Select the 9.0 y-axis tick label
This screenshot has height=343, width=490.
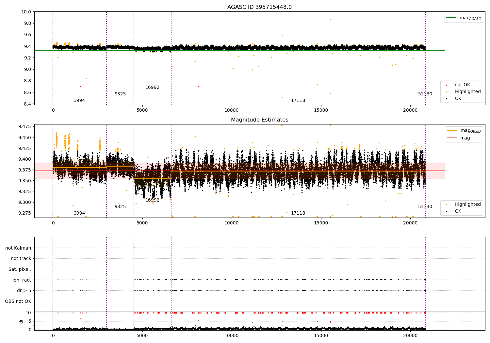coord(27,69)
